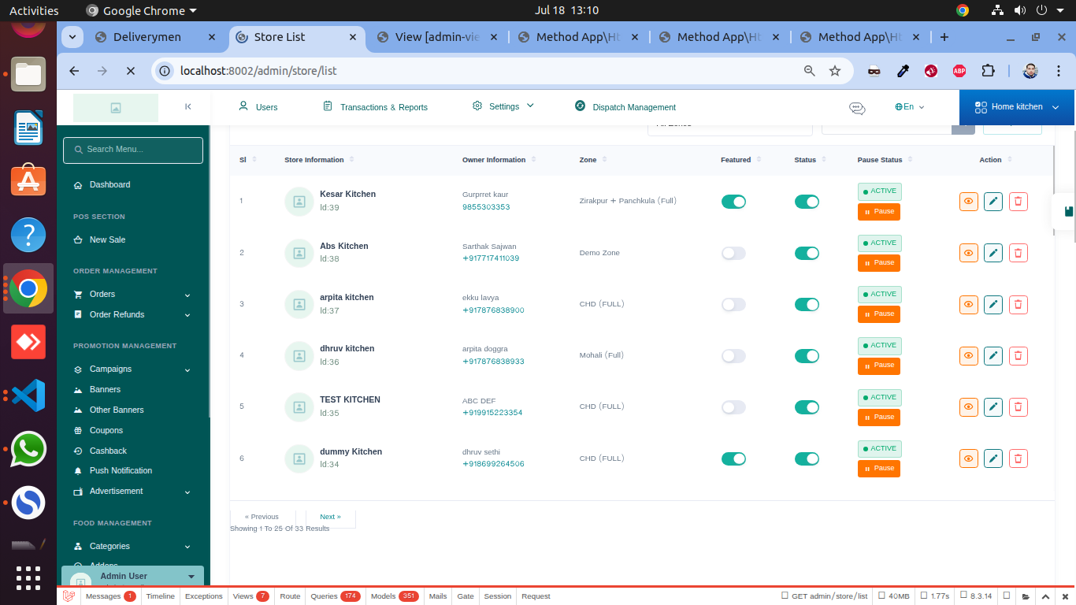The image size is (1076, 605).
Task: Open Visual Studio Code from the dock
Action: point(28,395)
